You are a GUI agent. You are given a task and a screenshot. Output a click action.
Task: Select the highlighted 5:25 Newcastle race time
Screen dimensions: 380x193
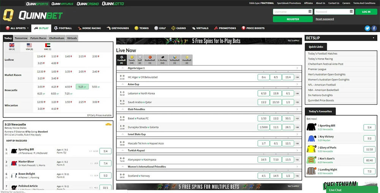[x=82, y=87]
